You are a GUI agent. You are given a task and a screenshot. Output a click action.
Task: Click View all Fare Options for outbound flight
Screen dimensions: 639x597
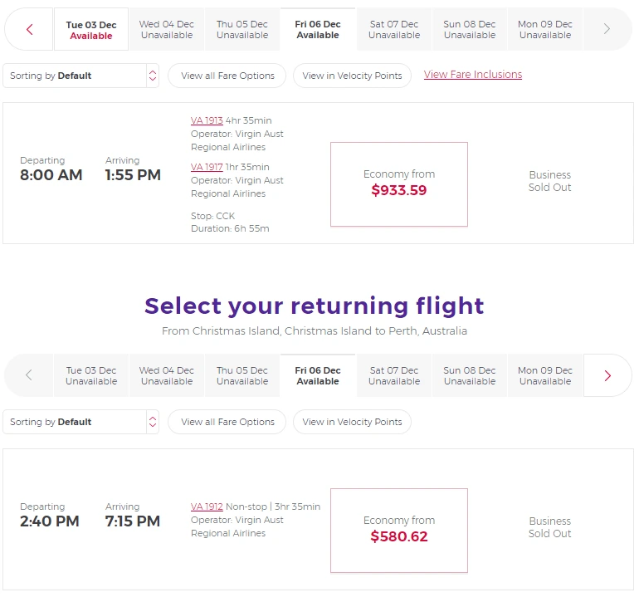pyautogui.click(x=227, y=76)
